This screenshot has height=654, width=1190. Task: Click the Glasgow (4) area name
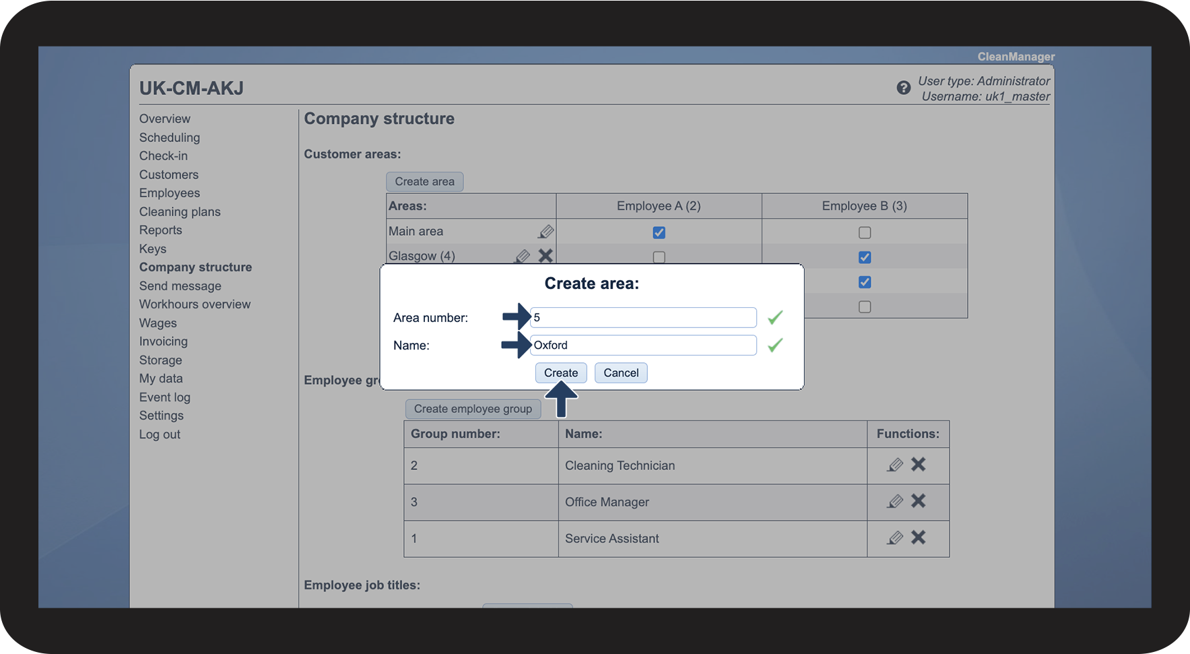click(422, 256)
